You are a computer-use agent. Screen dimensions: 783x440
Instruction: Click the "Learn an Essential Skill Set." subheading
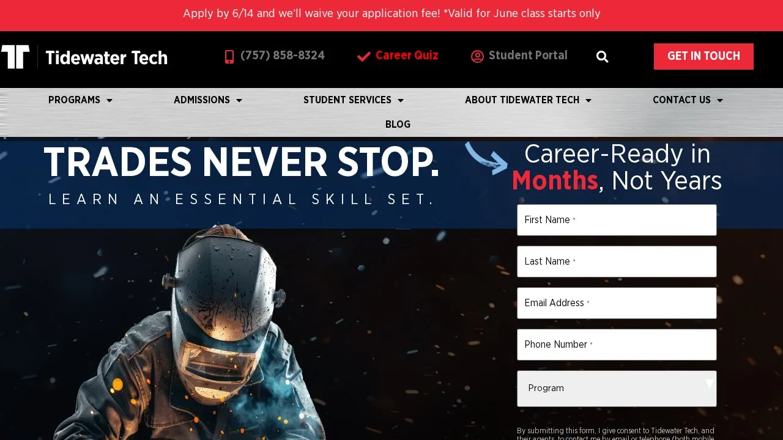click(242, 199)
